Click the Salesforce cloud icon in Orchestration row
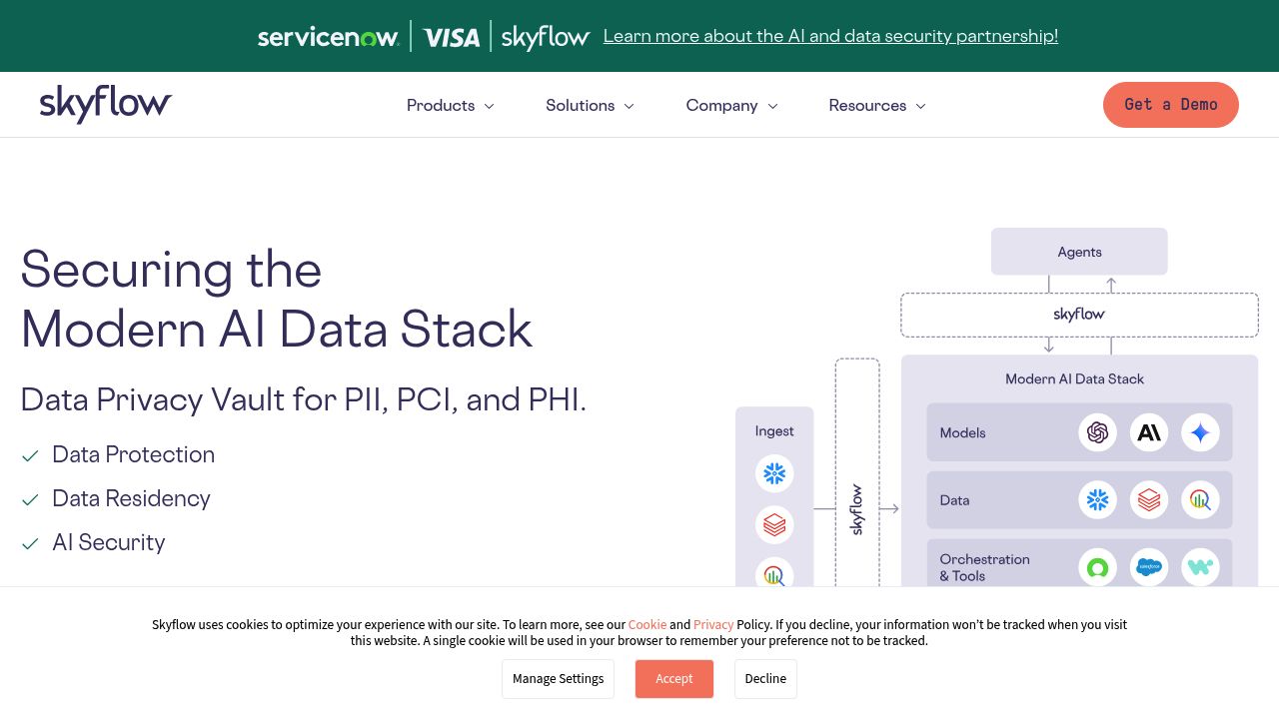This screenshot has height=719, width=1279. click(1149, 567)
